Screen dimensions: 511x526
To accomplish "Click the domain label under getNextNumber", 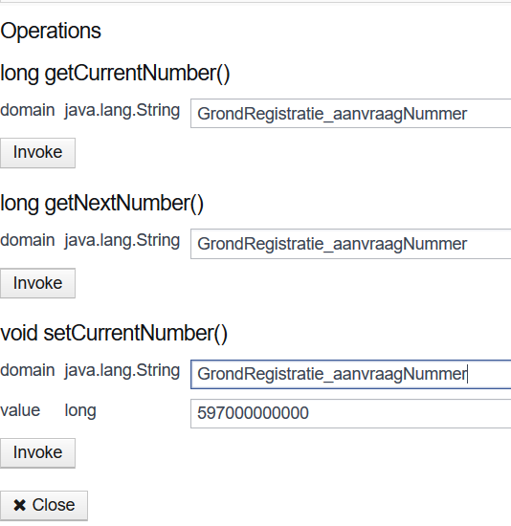I will 28,240.
